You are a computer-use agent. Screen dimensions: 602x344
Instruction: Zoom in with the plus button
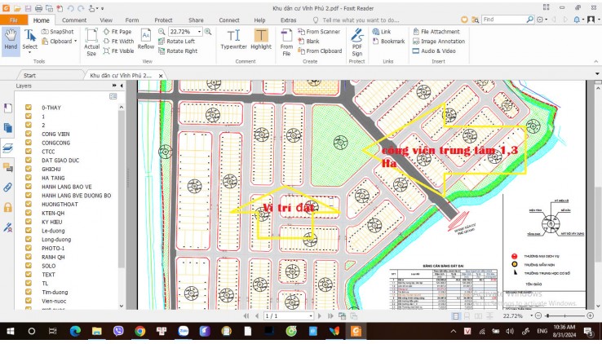click(x=591, y=315)
